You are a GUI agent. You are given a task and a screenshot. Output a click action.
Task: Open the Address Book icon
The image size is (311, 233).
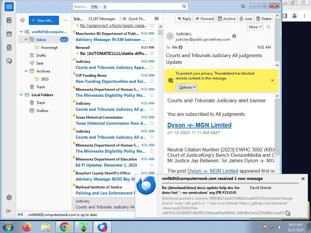9,20
